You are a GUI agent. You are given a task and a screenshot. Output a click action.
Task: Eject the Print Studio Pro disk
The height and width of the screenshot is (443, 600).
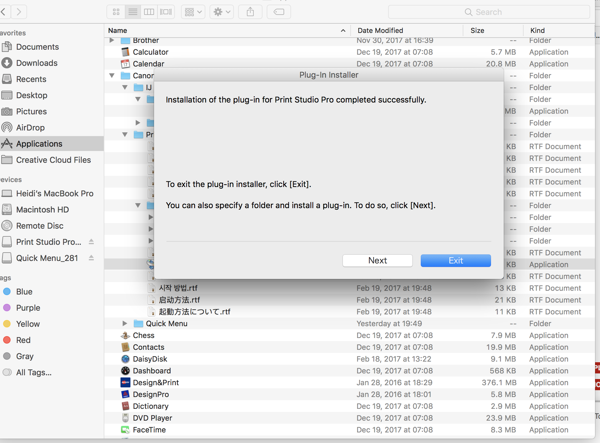point(91,242)
